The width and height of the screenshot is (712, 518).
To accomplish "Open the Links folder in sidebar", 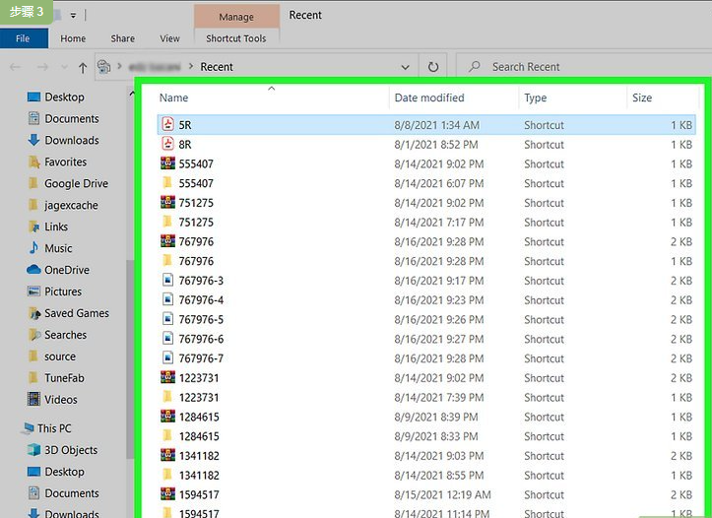I will (47, 227).
